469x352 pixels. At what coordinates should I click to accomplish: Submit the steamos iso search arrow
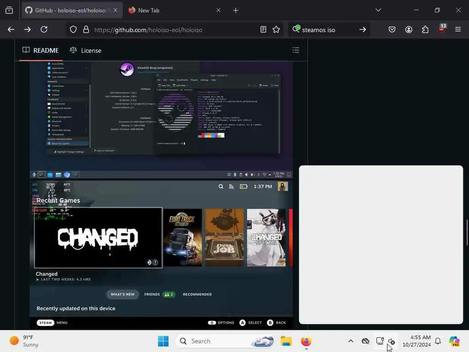click(363, 29)
